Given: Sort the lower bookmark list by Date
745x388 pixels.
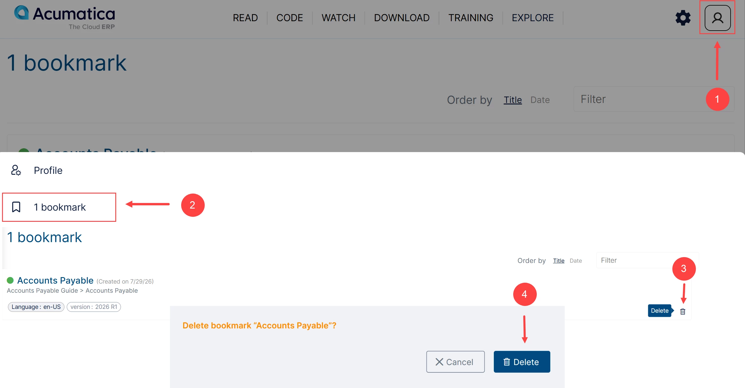Looking at the screenshot, I should (576, 261).
